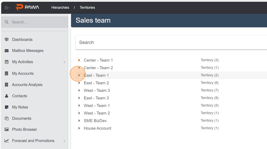Open Dashboards from the sidebar
Image resolution: width=267 pixels, height=149 pixels.
tap(22, 39)
